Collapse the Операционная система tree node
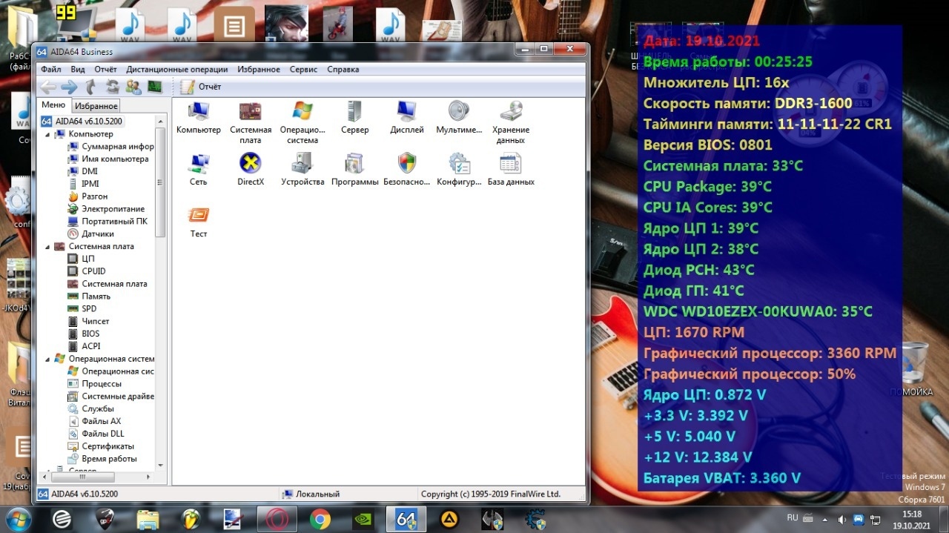This screenshot has height=533, width=949. 49,360
